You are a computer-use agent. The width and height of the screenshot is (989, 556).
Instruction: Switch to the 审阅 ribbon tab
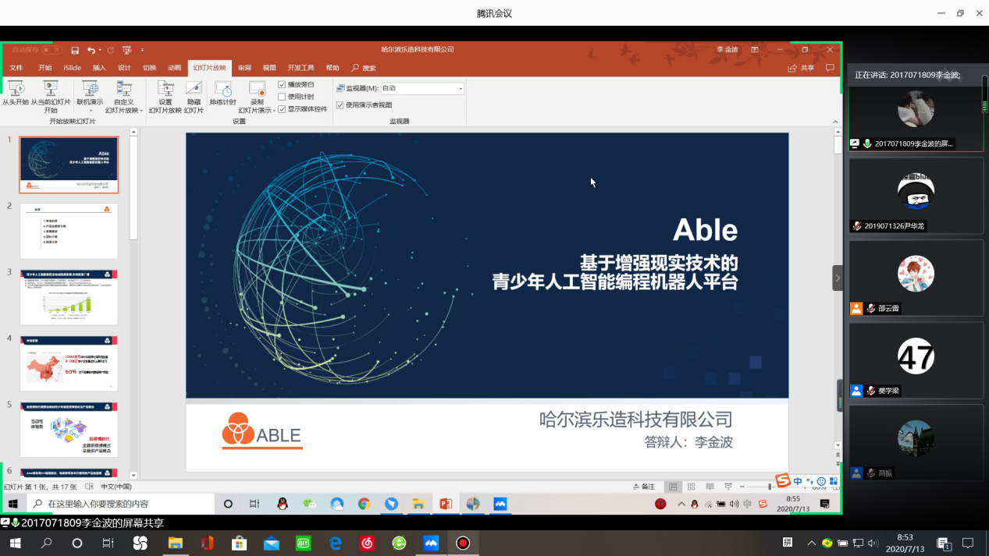coord(244,68)
